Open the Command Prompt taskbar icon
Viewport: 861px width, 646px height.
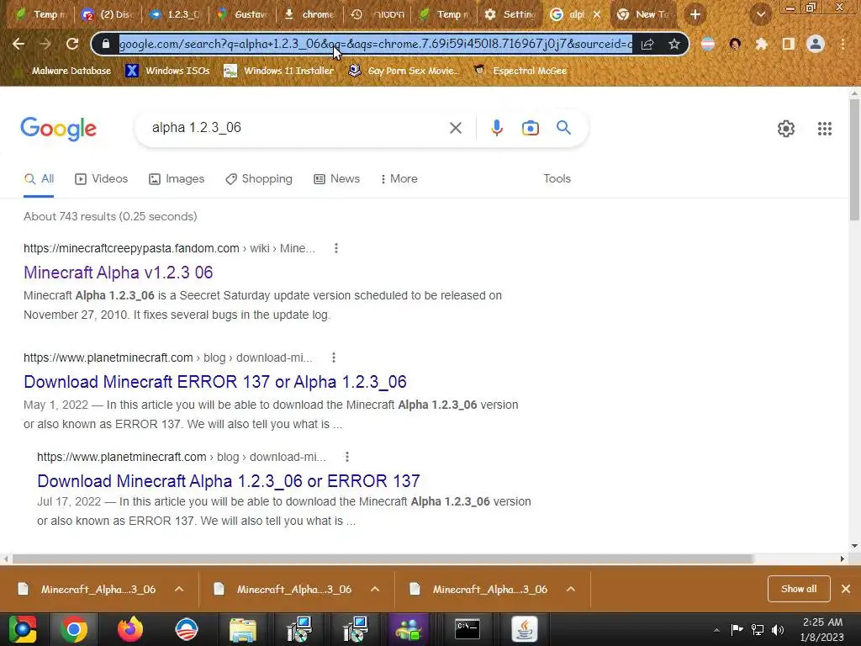(467, 629)
